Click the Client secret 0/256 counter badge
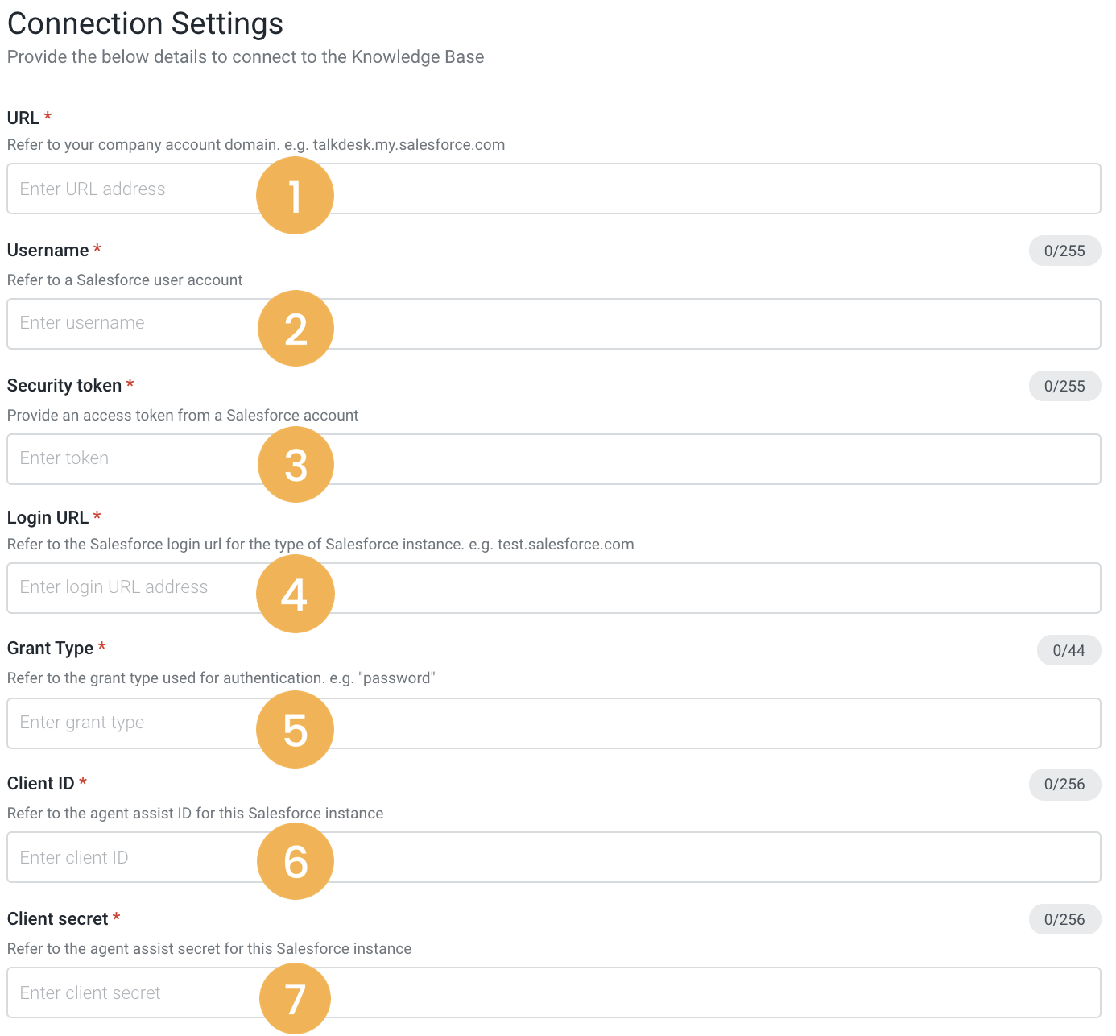Viewport: 1116px width, 1036px height. [1064, 919]
